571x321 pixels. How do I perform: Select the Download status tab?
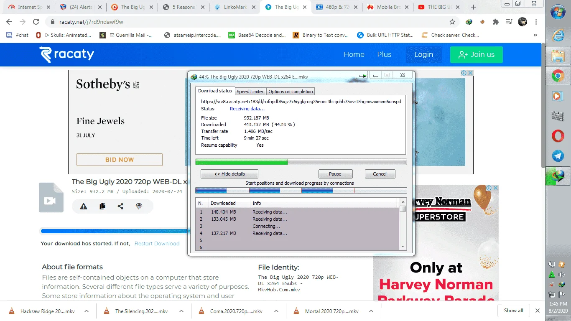point(215,91)
